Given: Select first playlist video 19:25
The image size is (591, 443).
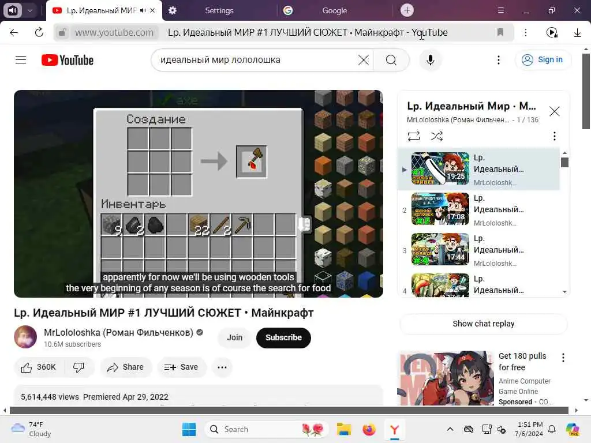Looking at the screenshot, I should (x=478, y=169).
